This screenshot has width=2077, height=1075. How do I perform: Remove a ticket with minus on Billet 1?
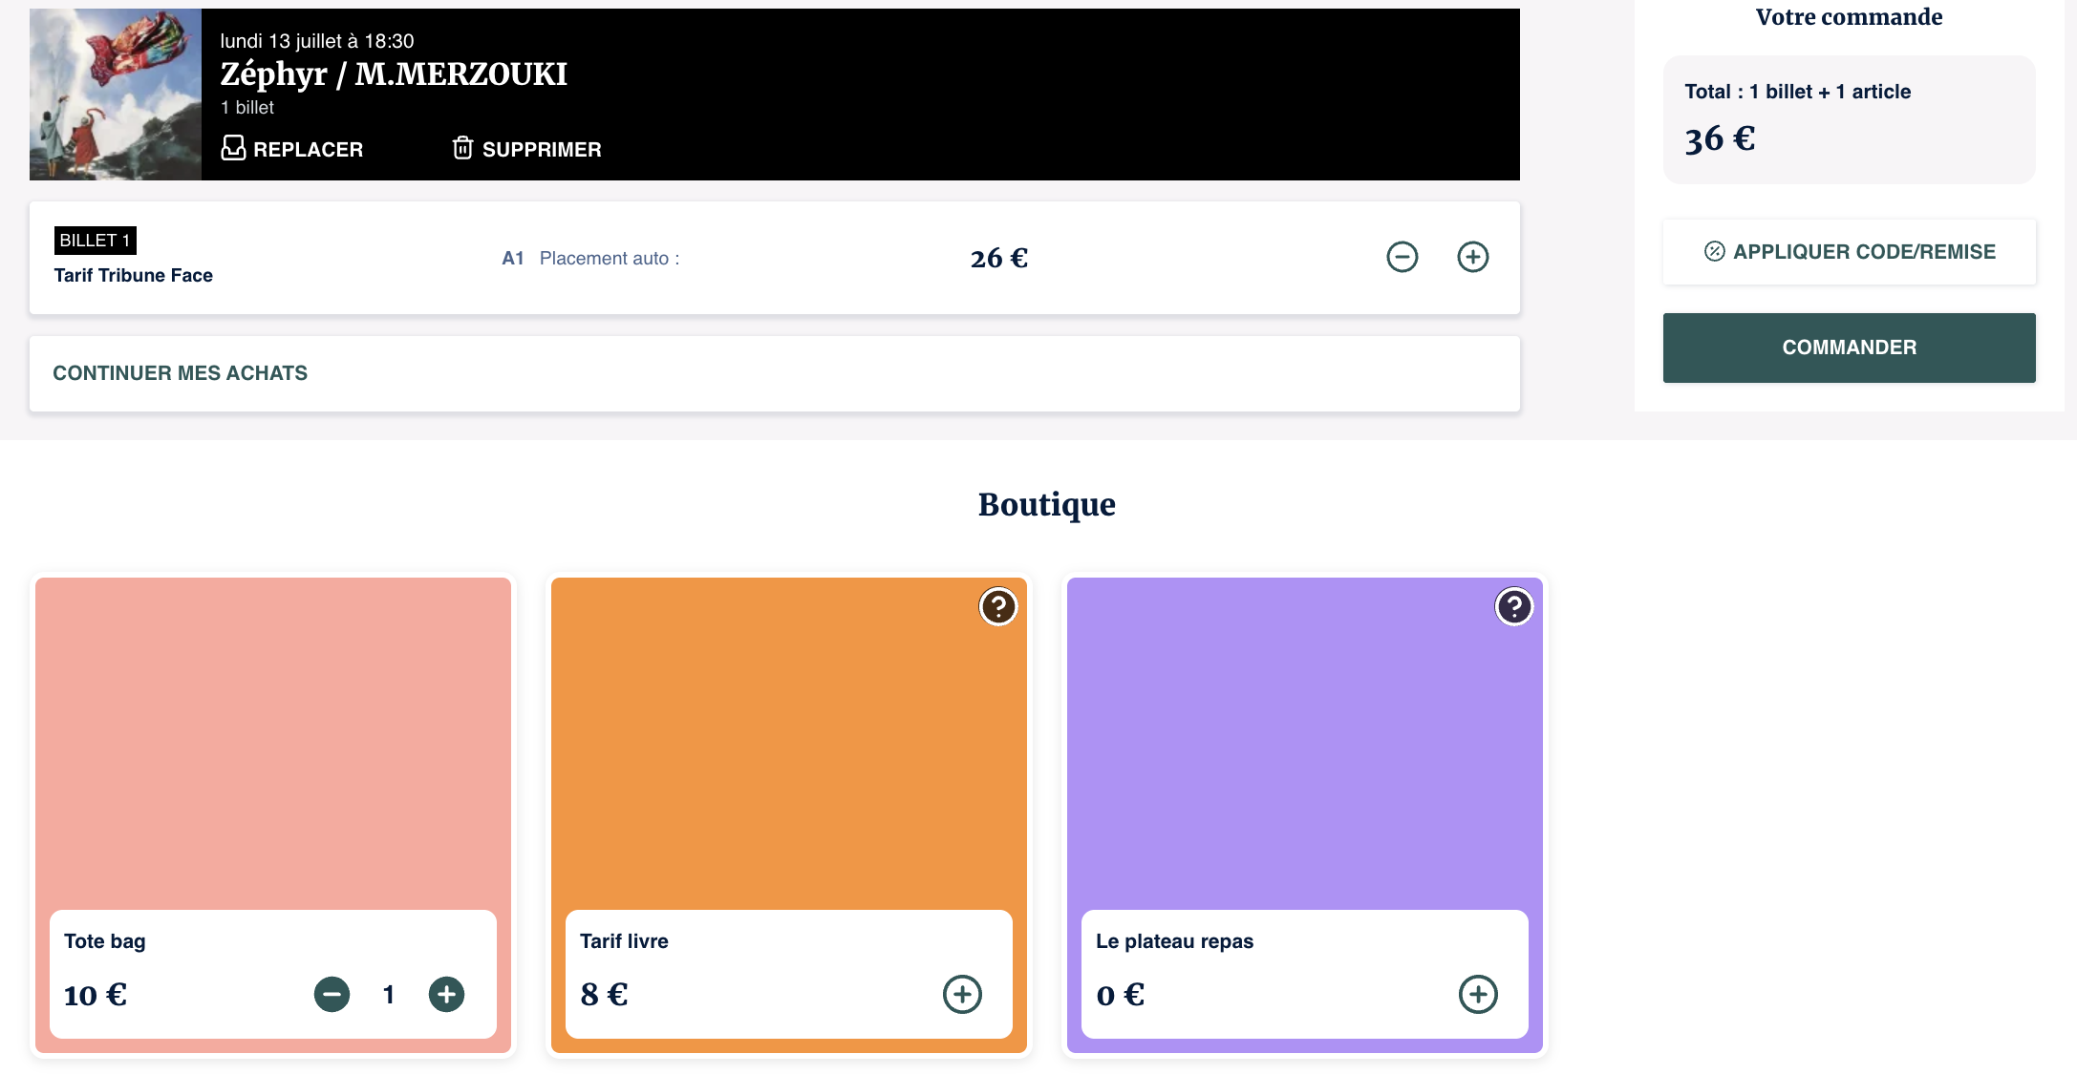pyautogui.click(x=1402, y=257)
